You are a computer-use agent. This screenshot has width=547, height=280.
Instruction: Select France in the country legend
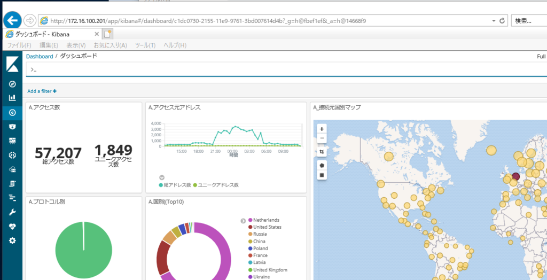tap(257, 255)
